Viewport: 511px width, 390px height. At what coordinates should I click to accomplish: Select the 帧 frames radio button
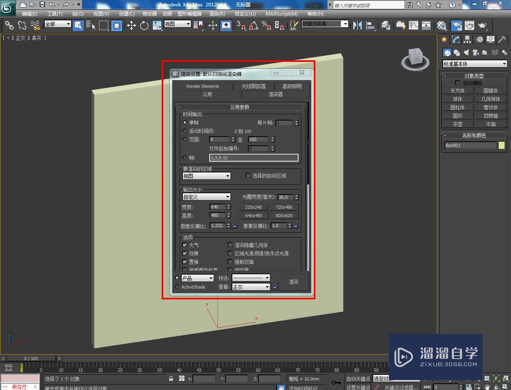(x=184, y=158)
